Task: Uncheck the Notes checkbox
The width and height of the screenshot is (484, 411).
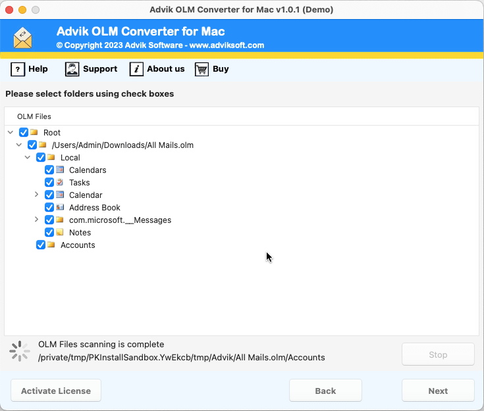Action: click(49, 232)
